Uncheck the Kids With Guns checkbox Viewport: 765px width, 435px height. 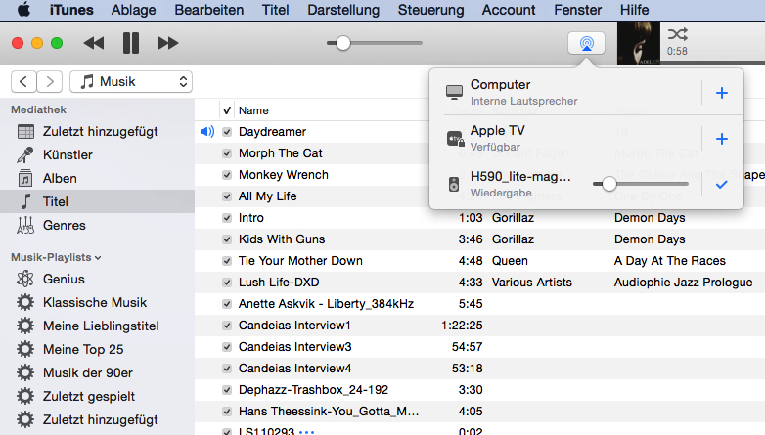[227, 239]
